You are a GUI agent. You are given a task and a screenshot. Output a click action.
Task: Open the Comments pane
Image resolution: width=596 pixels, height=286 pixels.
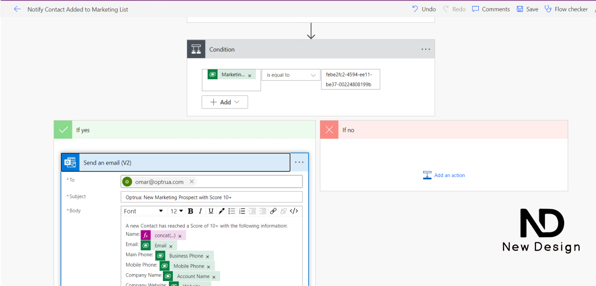pyautogui.click(x=491, y=9)
